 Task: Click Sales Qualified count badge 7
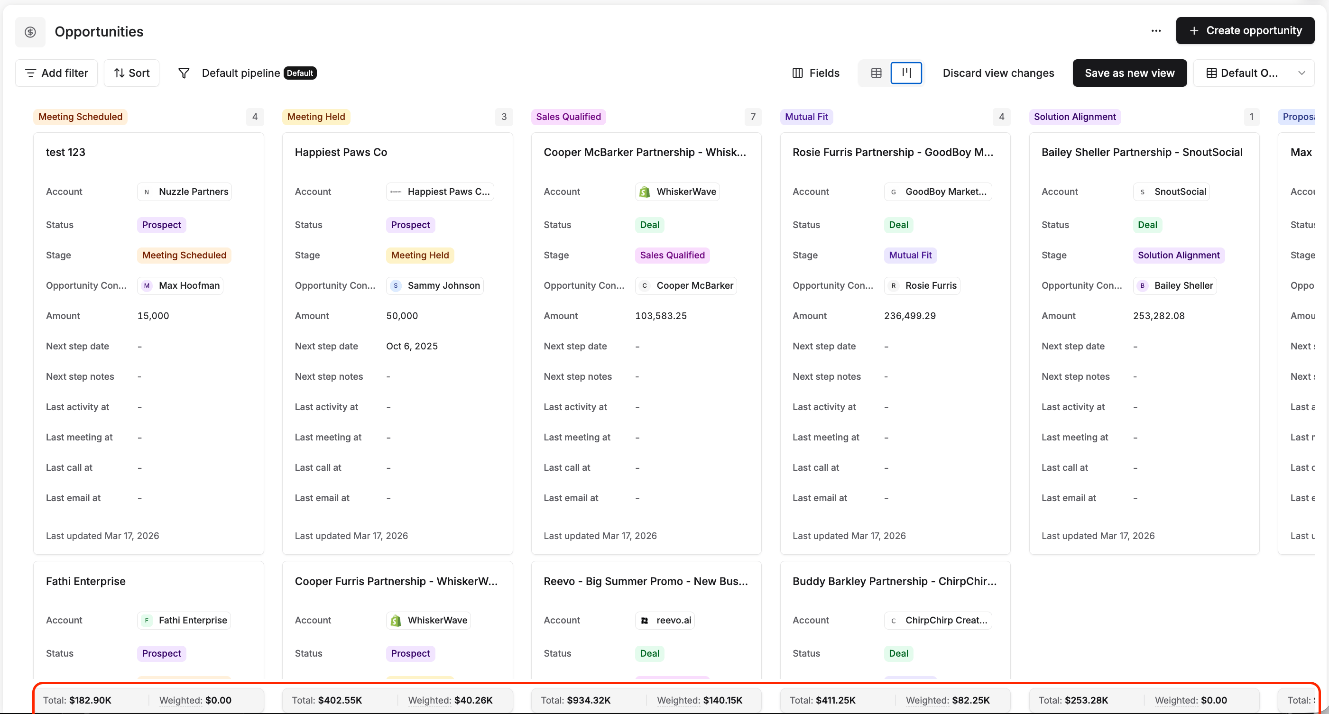click(x=753, y=117)
